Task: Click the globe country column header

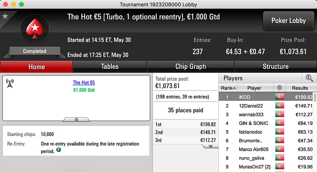Action: [x=280, y=88]
